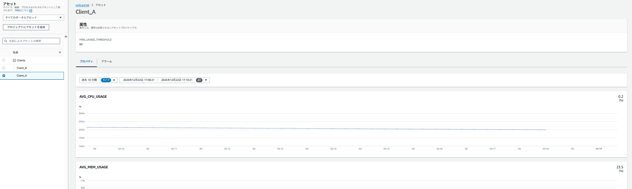The width and height of the screenshot is (632, 189).
Task: Collapse the Clients tree node
Action: tap(14, 60)
